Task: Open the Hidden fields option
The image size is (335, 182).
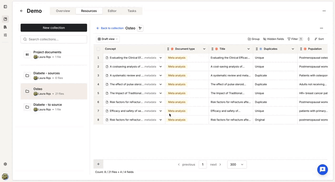Action: (x=274, y=39)
